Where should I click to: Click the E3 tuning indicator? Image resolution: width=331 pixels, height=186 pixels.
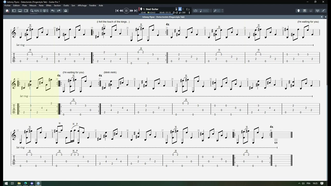point(188,9)
